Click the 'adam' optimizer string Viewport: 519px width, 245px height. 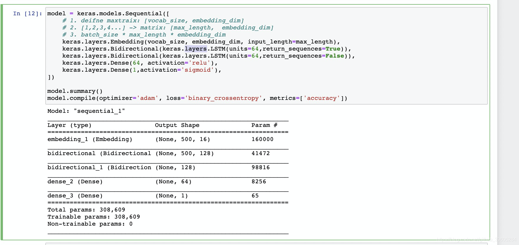(x=147, y=98)
